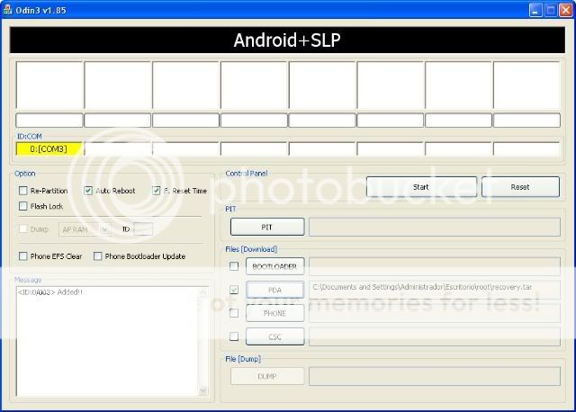Uncheck the PDA file checkbox
Image resolution: width=576 pixels, height=412 pixels.
pos(234,290)
